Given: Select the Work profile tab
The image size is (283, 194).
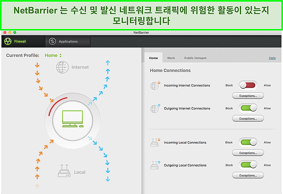Looking at the screenshot, I should tap(171, 58).
